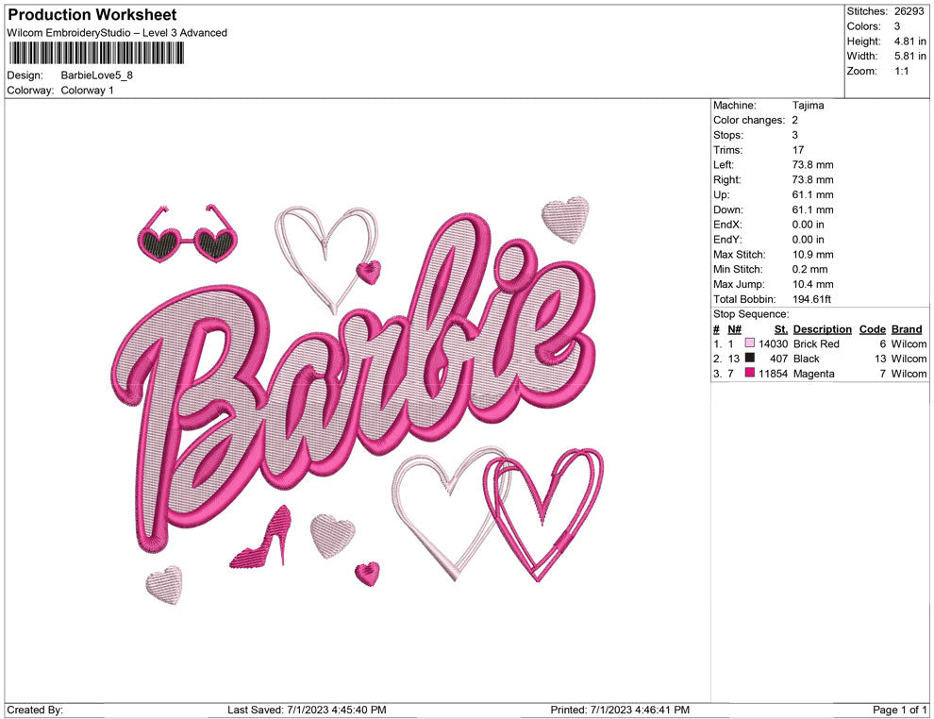This screenshot has width=934, height=719.
Task: Click the Magenta color swatch
Action: pyautogui.click(x=750, y=373)
